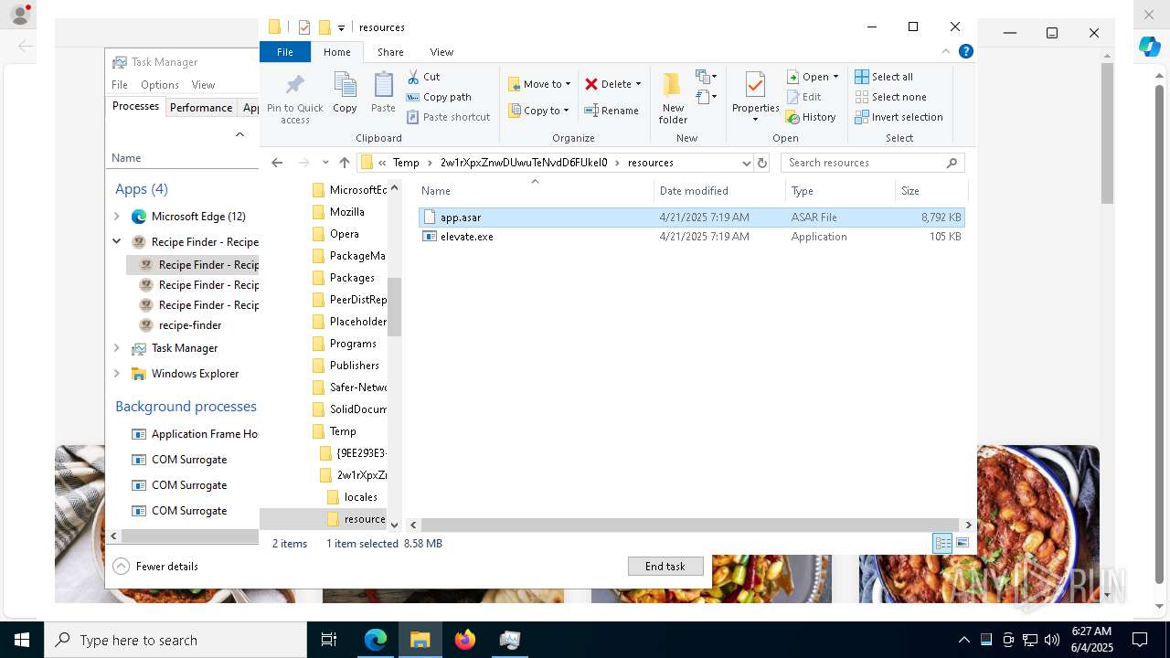Open Delete dropdown arrow
Screen dimensions: 1170x658
[x=638, y=84]
